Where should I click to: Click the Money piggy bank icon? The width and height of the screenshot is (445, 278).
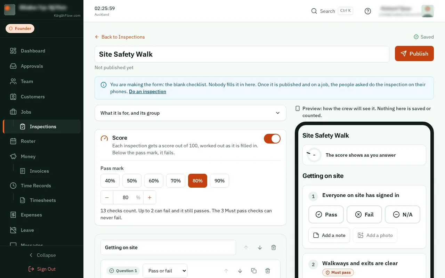pos(13,156)
